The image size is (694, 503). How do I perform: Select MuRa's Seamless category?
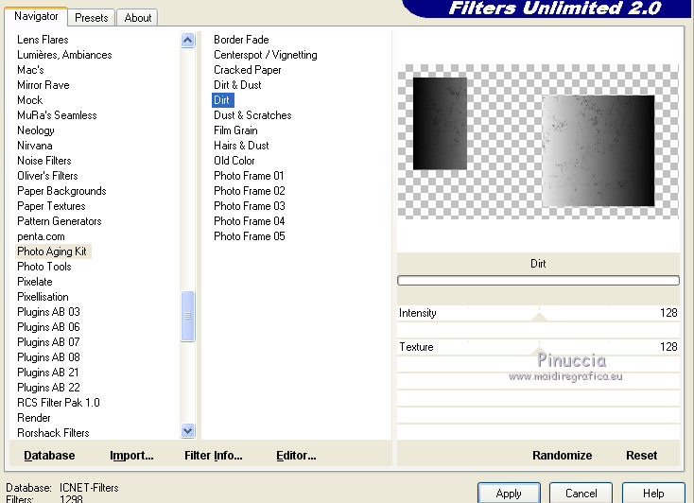pyautogui.click(x=57, y=115)
